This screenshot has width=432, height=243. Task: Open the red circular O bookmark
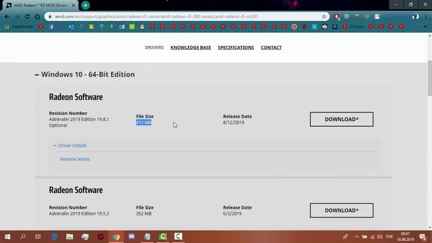pyautogui.click(x=294, y=27)
